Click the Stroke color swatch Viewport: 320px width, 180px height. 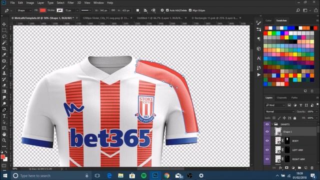[59, 10]
